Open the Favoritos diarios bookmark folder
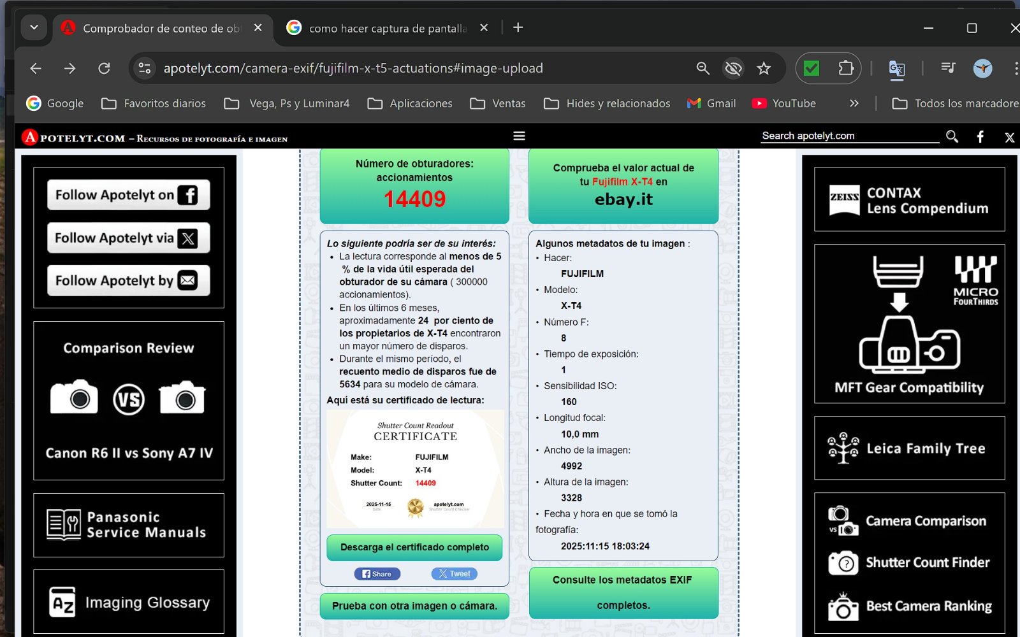 tap(154, 103)
